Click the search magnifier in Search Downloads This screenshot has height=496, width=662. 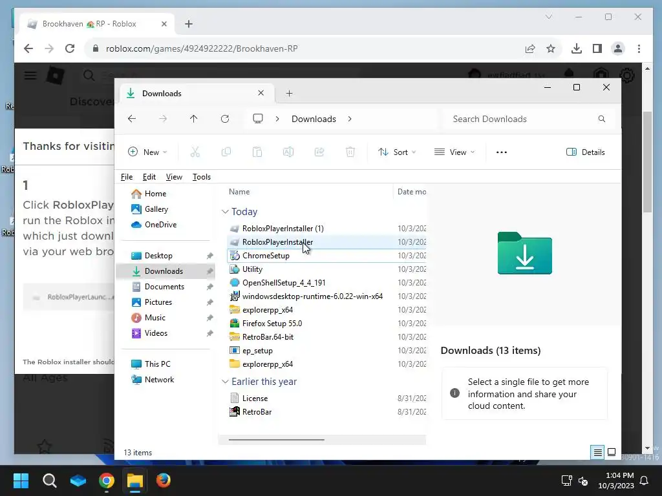[602, 119]
